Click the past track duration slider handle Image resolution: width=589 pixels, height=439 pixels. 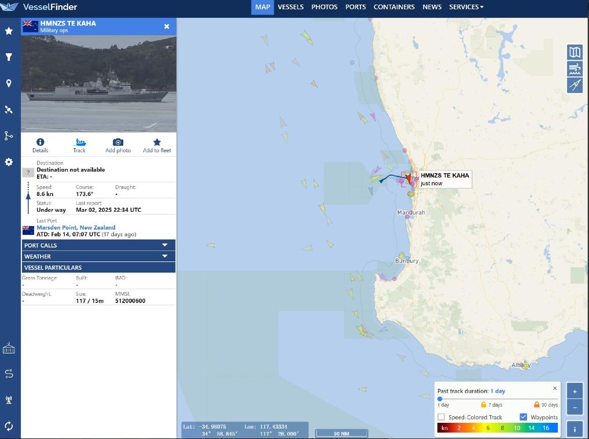click(440, 399)
